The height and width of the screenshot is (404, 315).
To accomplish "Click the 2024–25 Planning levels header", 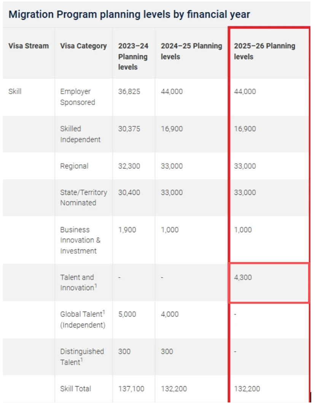I will point(191,51).
